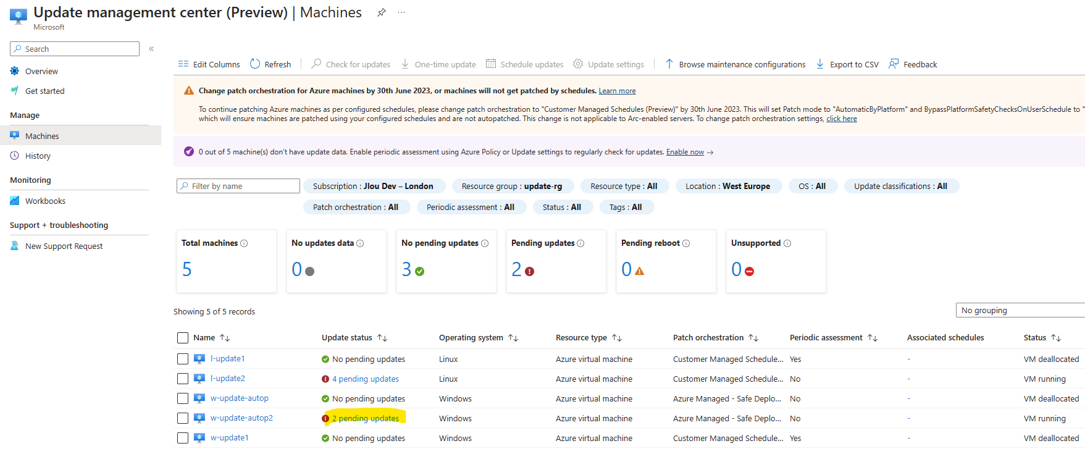Open the Location West Europe filter
This screenshot has height=454, width=1085.
[728, 186]
